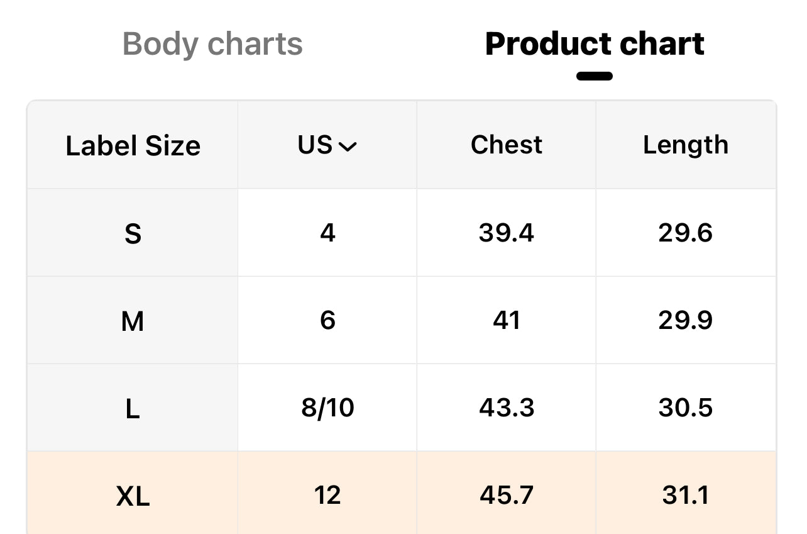807x534 pixels.
Task: Click the 45.7 chest value in XL row
Action: point(506,496)
